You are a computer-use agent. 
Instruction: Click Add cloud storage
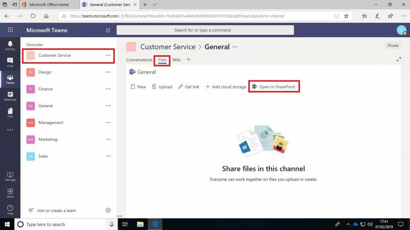[226, 86]
